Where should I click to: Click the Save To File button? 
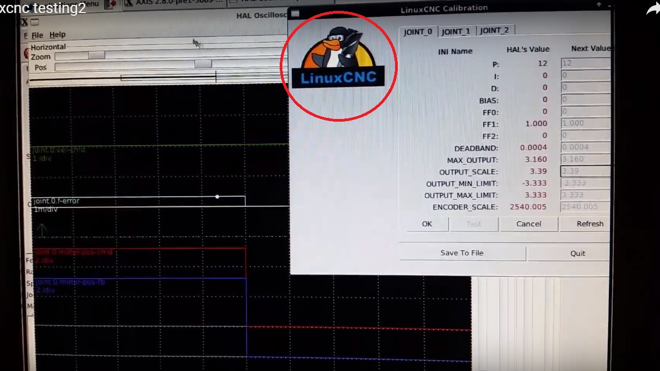pyautogui.click(x=462, y=253)
